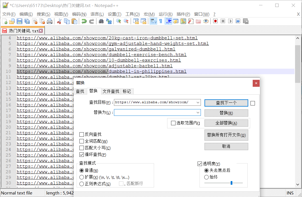Switch to 标记 tab
This screenshot has width=302, height=197.
tap(127, 91)
